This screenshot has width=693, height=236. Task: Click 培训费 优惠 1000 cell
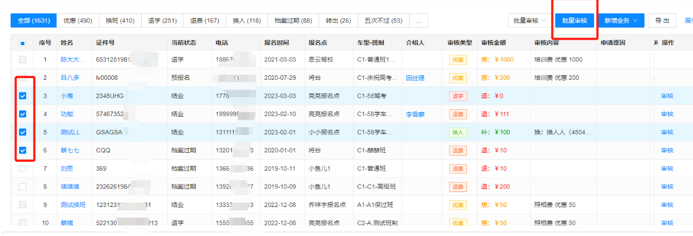[558, 60]
